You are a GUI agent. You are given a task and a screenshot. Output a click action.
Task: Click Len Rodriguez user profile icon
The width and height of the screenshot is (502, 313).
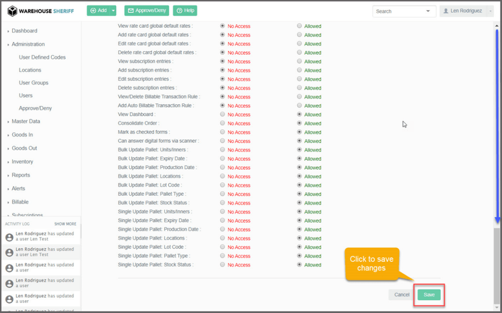click(x=446, y=11)
